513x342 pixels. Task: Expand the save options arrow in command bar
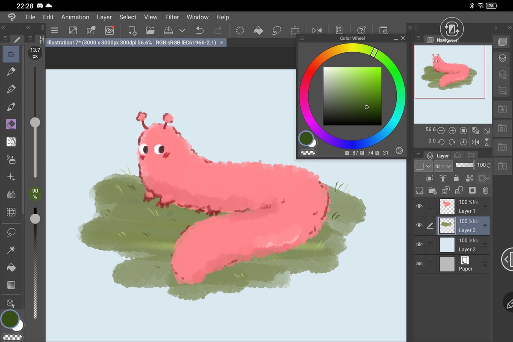[x=182, y=30]
